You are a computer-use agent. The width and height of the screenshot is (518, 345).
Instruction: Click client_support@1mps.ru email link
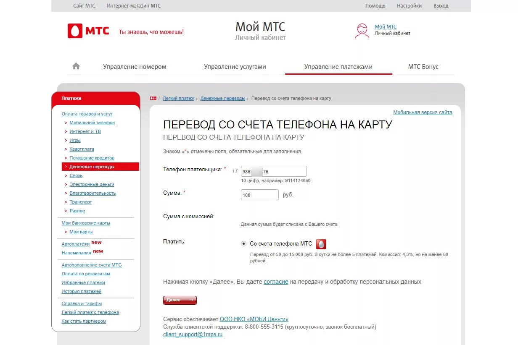193,335
